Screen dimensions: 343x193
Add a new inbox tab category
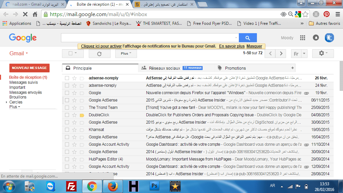[x=293, y=68]
